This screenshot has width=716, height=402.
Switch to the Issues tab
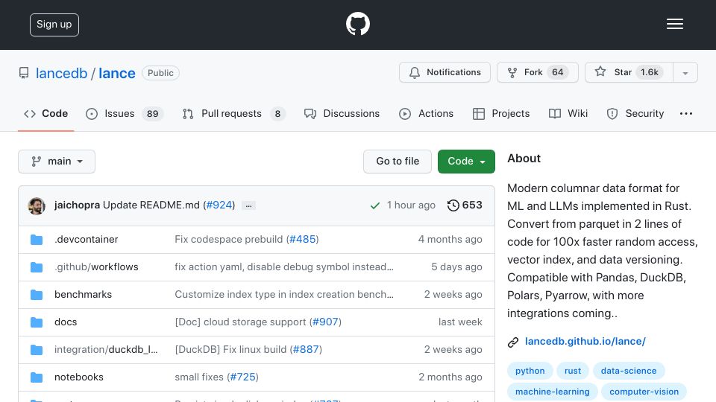click(125, 113)
